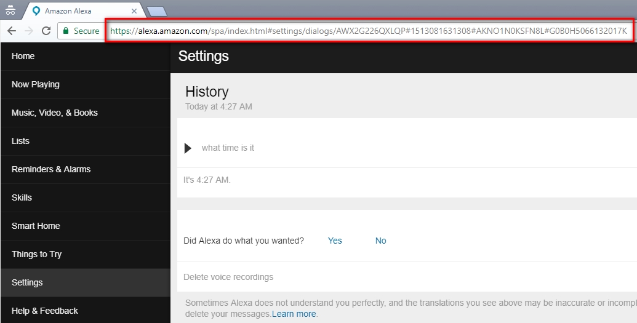The width and height of the screenshot is (637, 323).
Task: Click the browser forward arrow
Action: pos(29,31)
